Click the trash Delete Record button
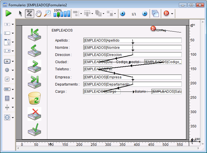Image resolution: width=207 pixels, height=153 pixels. (34, 98)
